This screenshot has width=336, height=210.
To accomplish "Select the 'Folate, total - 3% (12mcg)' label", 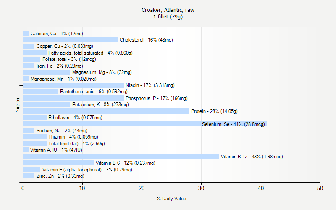I will coord(69,59).
